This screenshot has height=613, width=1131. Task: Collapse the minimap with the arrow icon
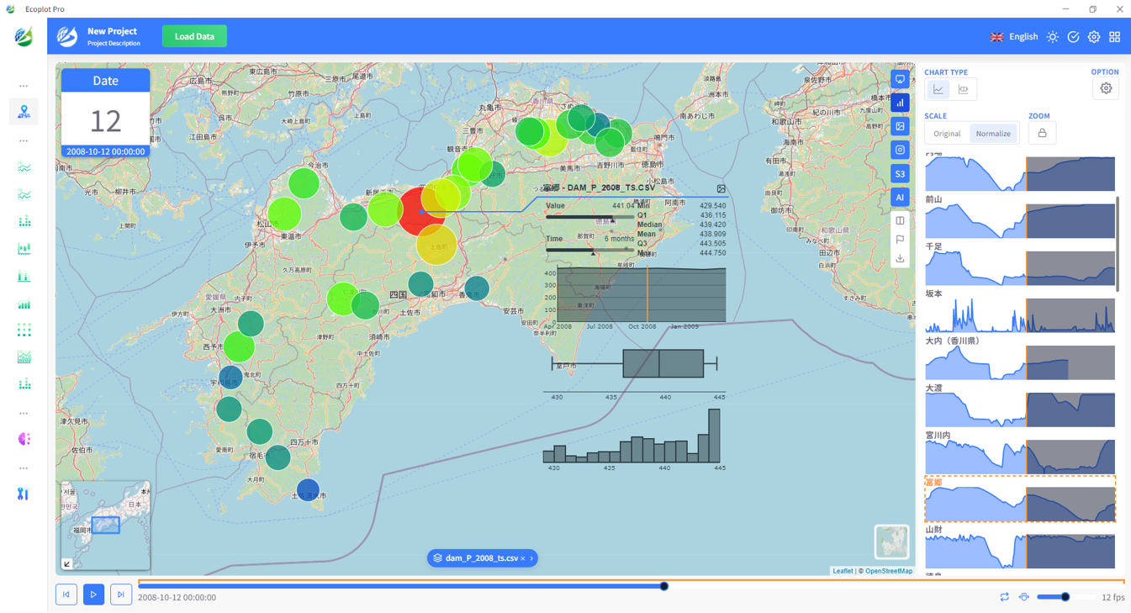tap(67, 564)
